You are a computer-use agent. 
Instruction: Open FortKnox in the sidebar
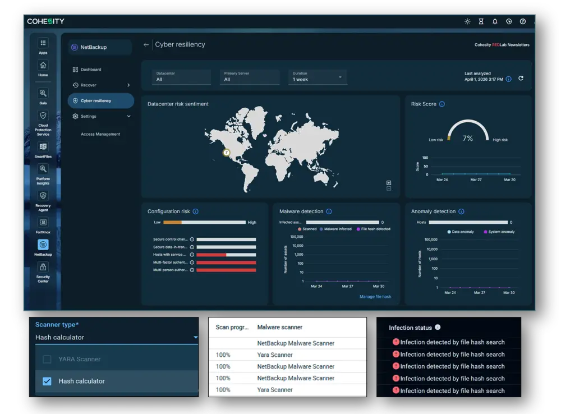43,226
